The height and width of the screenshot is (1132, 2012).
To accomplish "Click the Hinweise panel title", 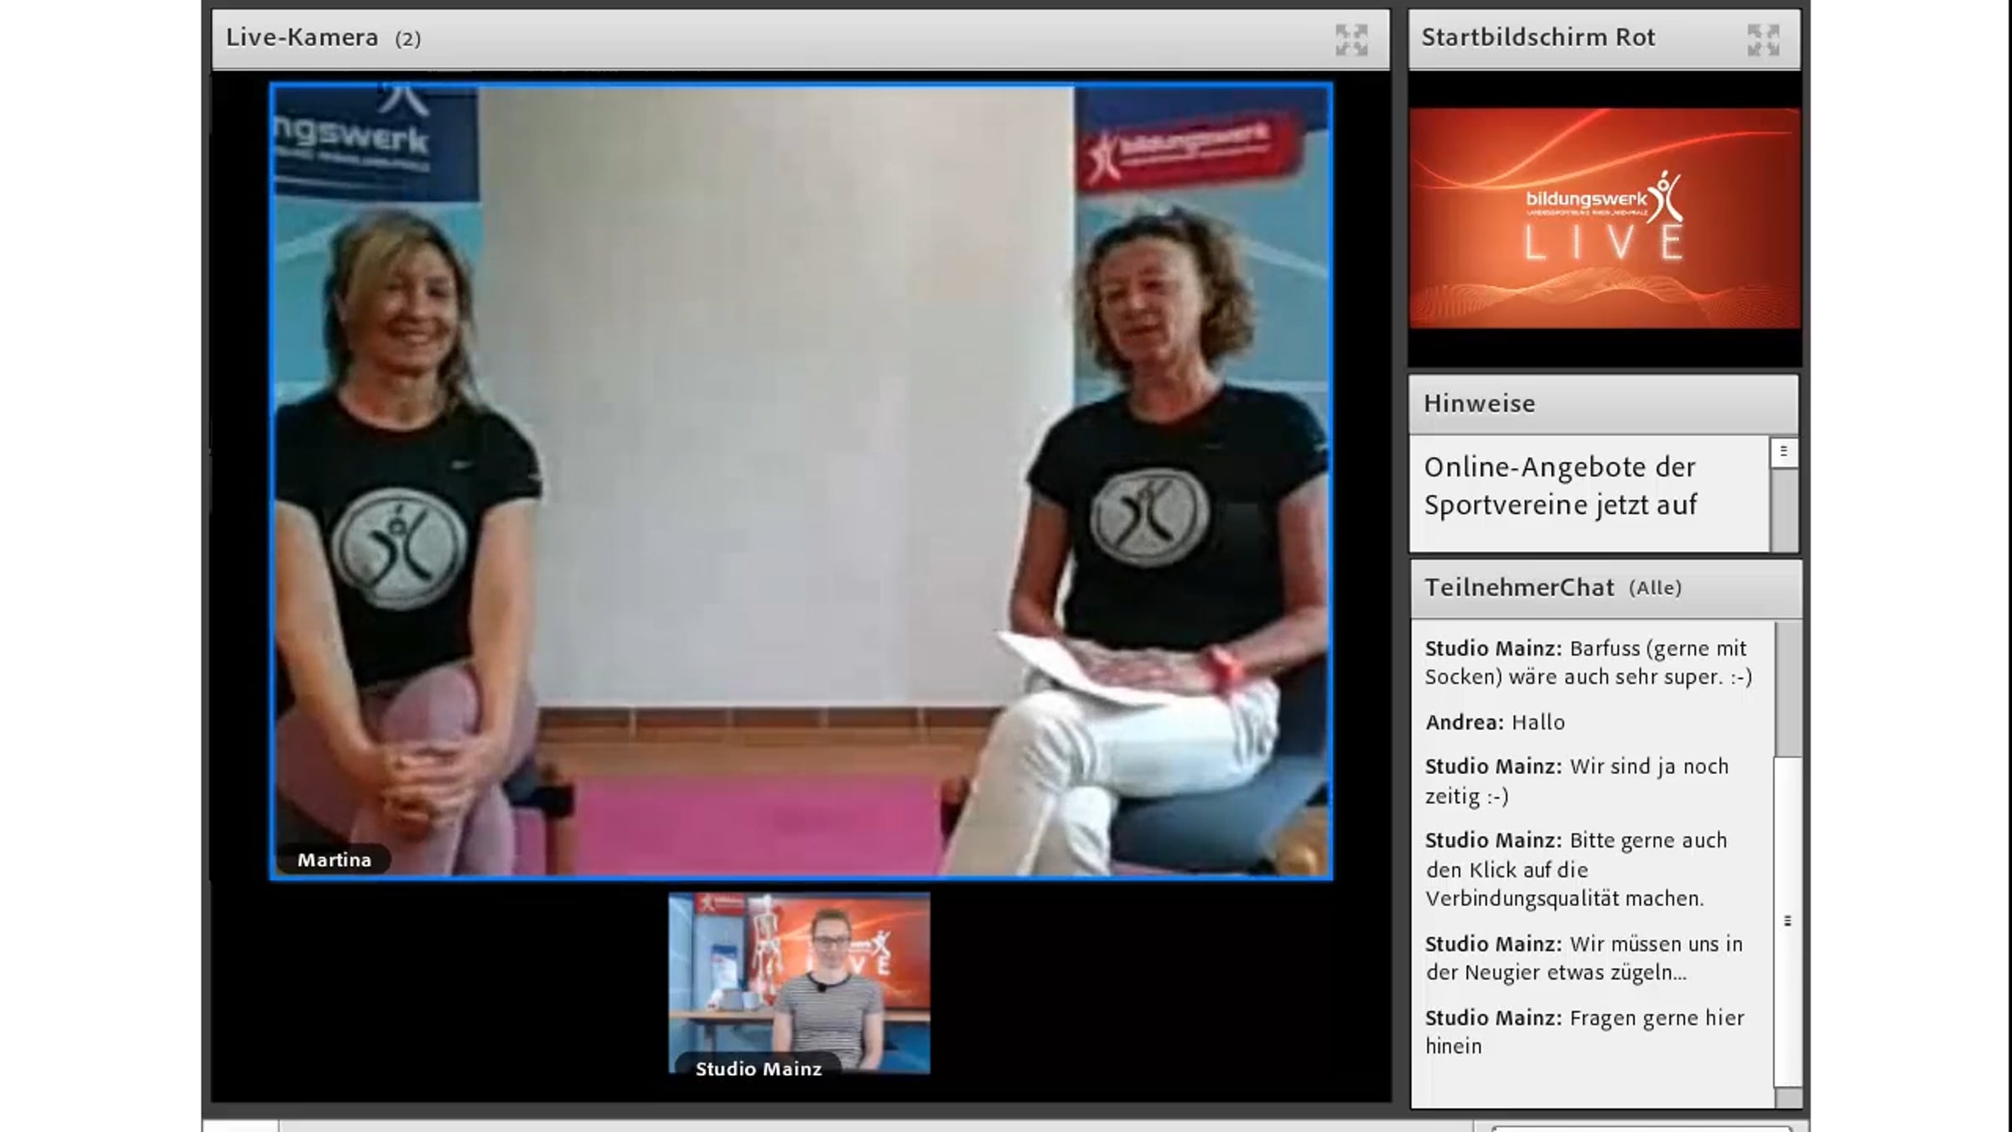I will (1479, 403).
